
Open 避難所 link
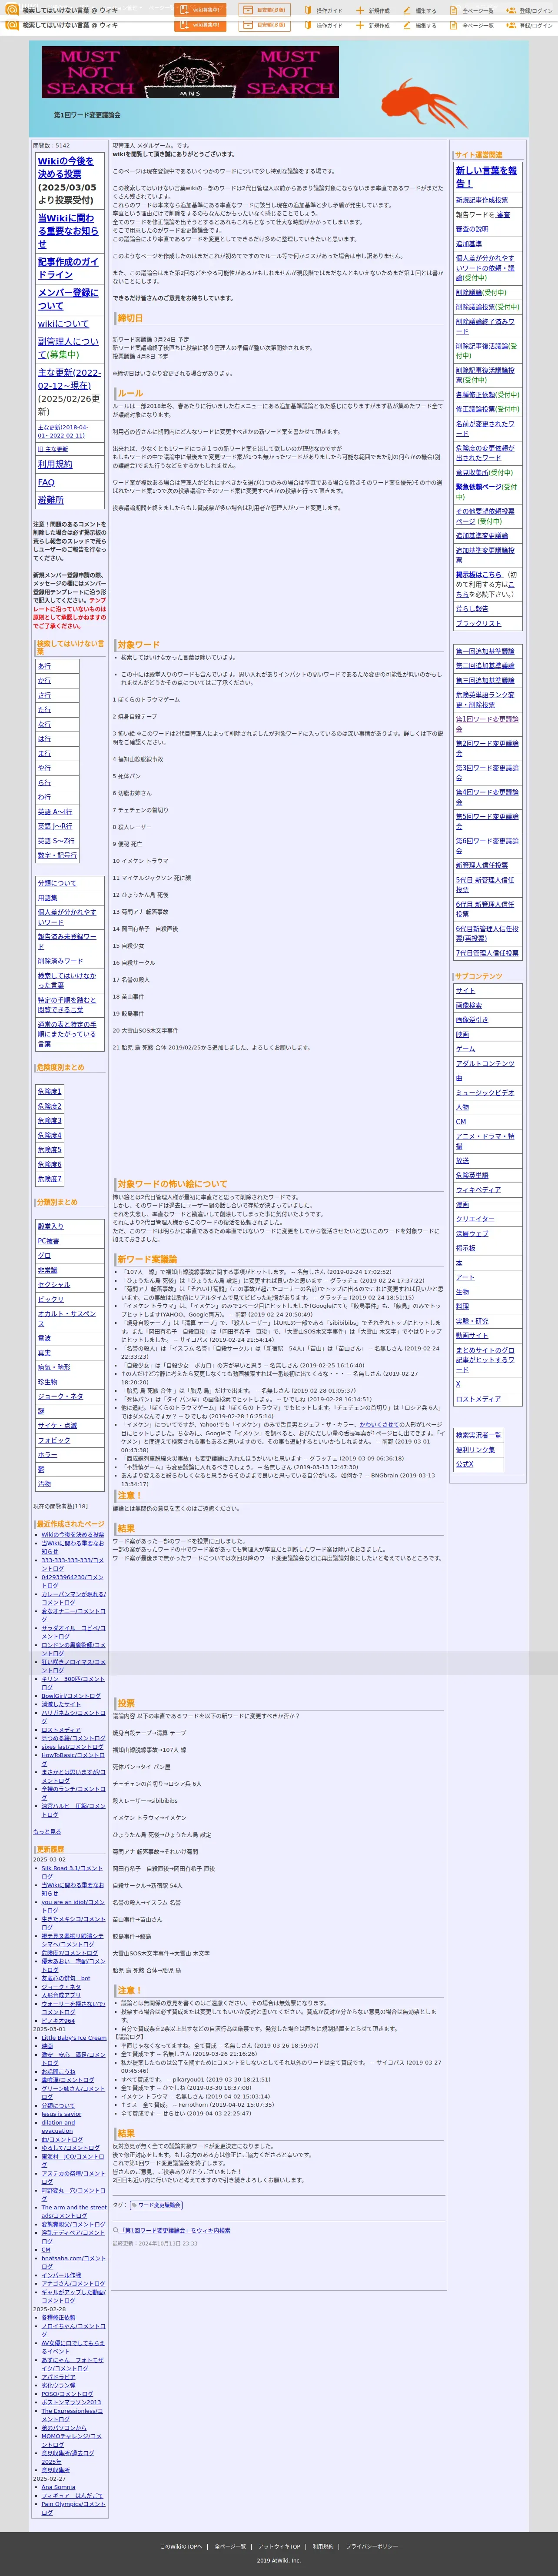[x=50, y=500]
